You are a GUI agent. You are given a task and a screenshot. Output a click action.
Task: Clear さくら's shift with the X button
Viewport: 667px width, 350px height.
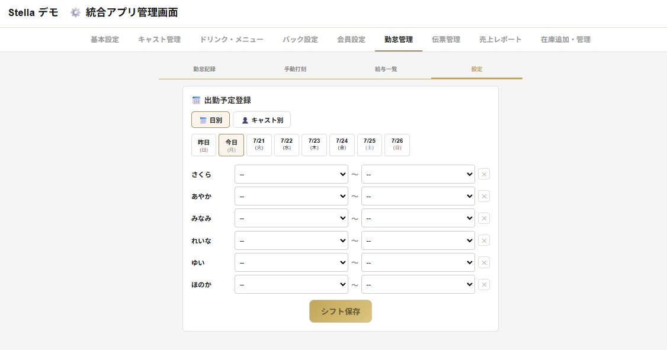click(483, 174)
